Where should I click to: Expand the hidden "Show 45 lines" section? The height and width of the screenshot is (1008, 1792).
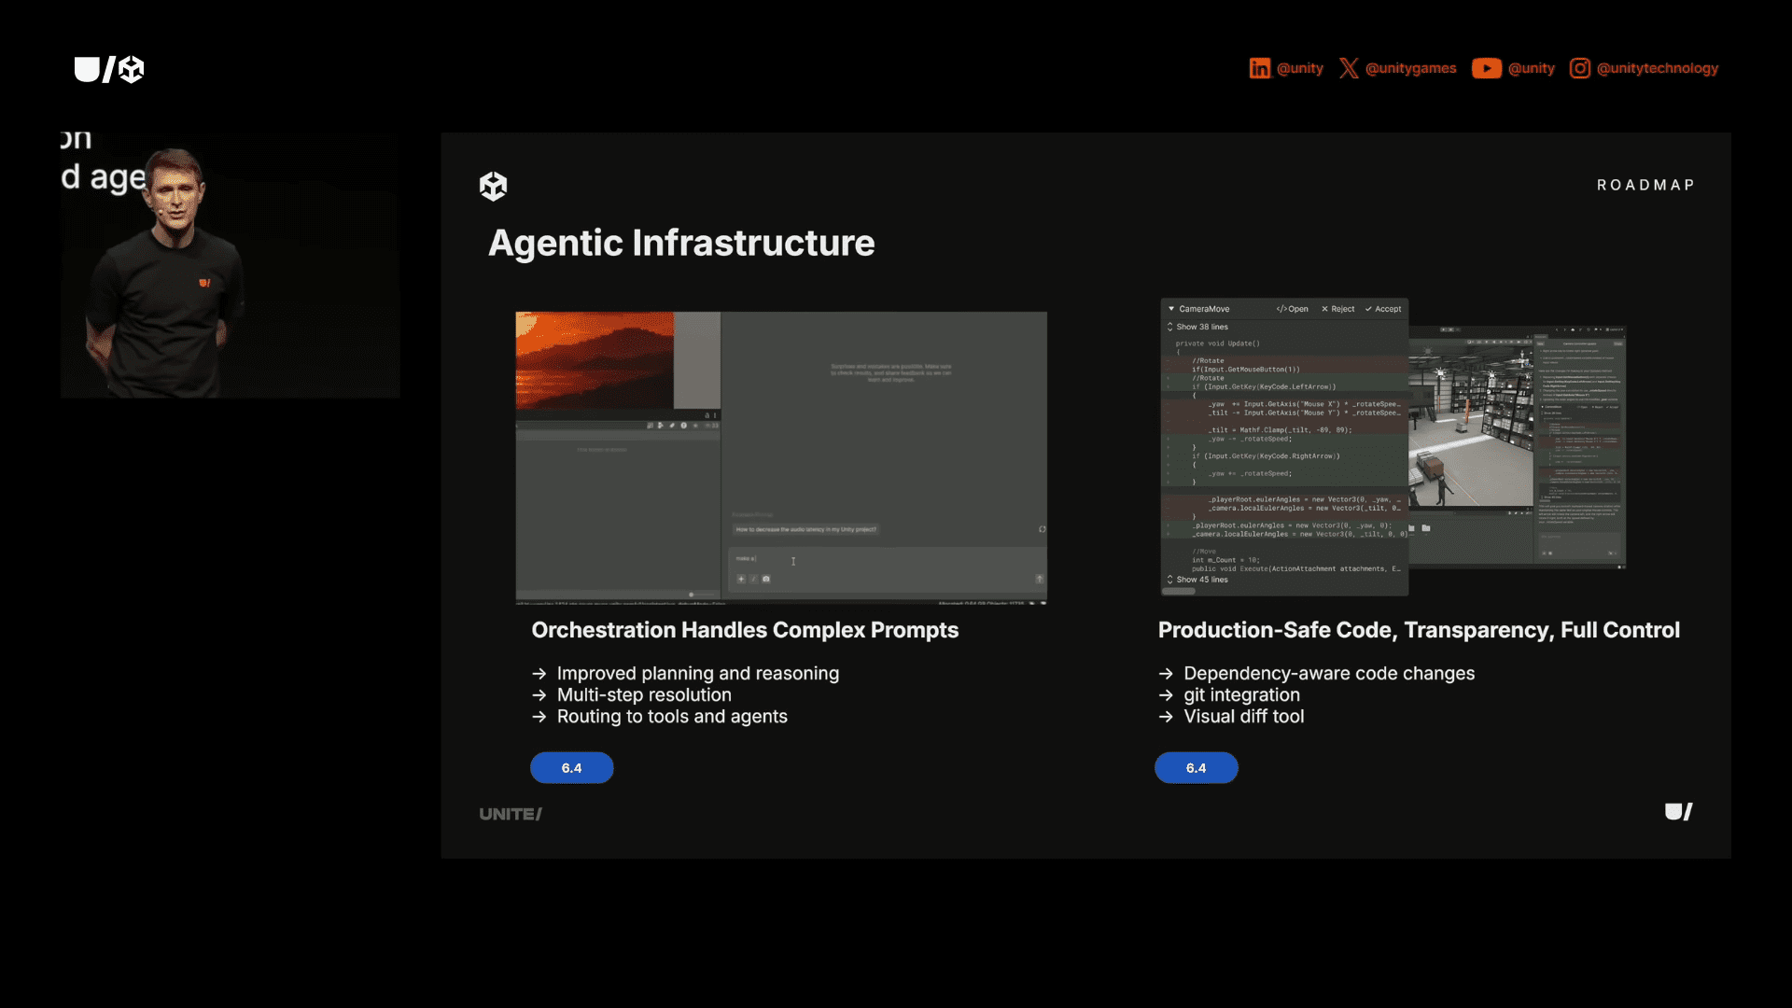[1199, 580]
